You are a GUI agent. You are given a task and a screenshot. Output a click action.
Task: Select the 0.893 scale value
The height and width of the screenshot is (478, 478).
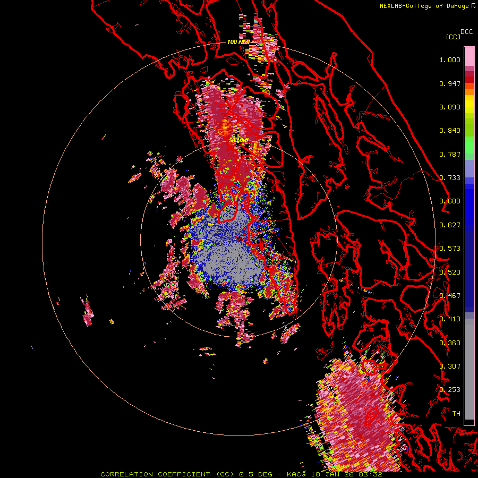(450, 107)
